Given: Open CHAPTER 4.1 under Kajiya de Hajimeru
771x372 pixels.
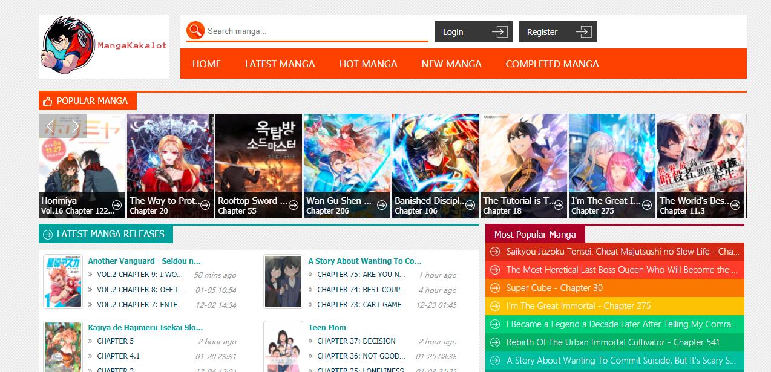Looking at the screenshot, I should 119,356.
